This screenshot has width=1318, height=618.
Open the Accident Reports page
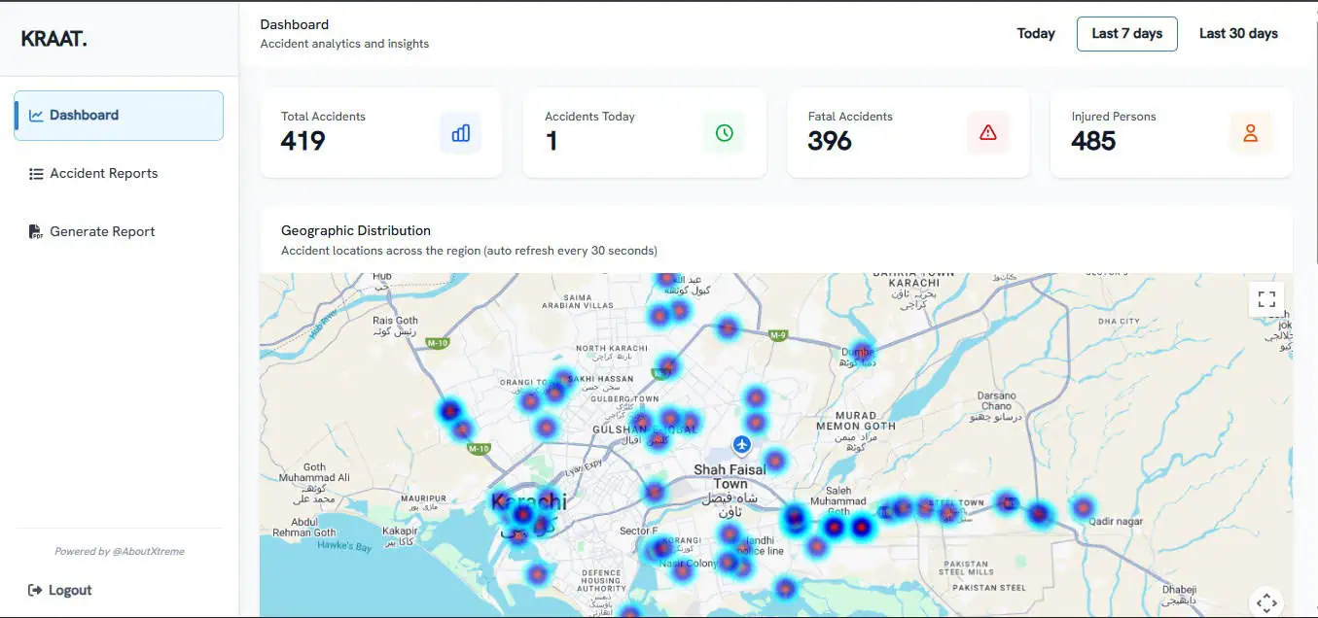[x=102, y=173]
